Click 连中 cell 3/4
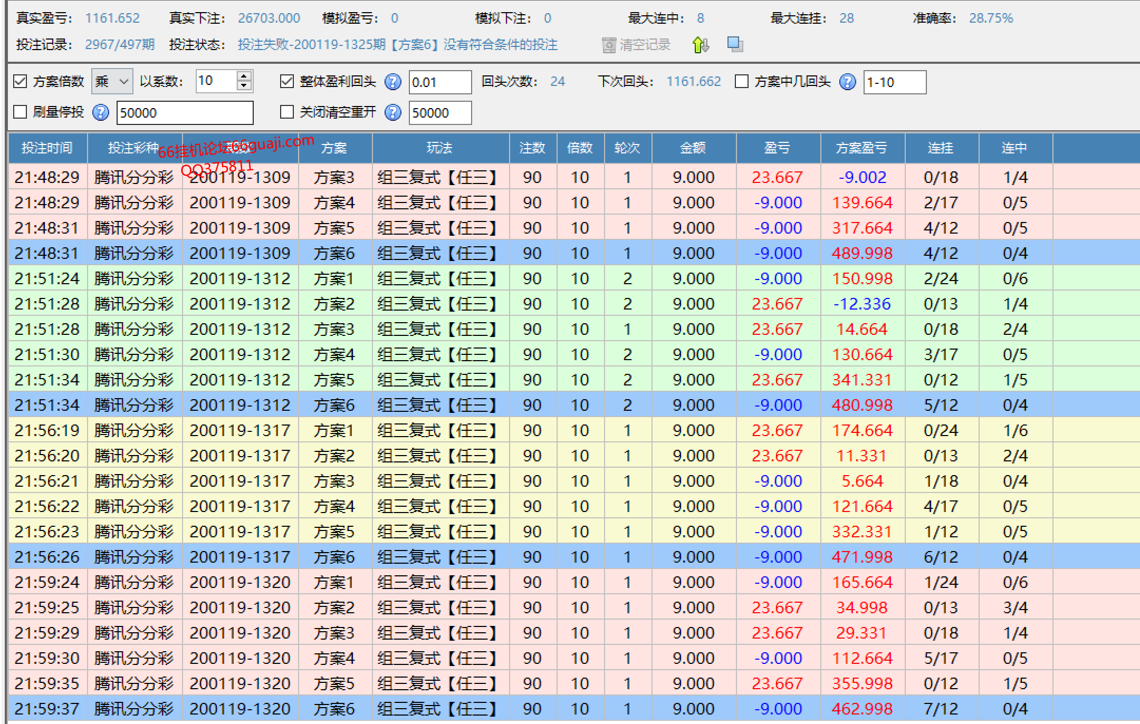1140x724 pixels. pos(1015,607)
